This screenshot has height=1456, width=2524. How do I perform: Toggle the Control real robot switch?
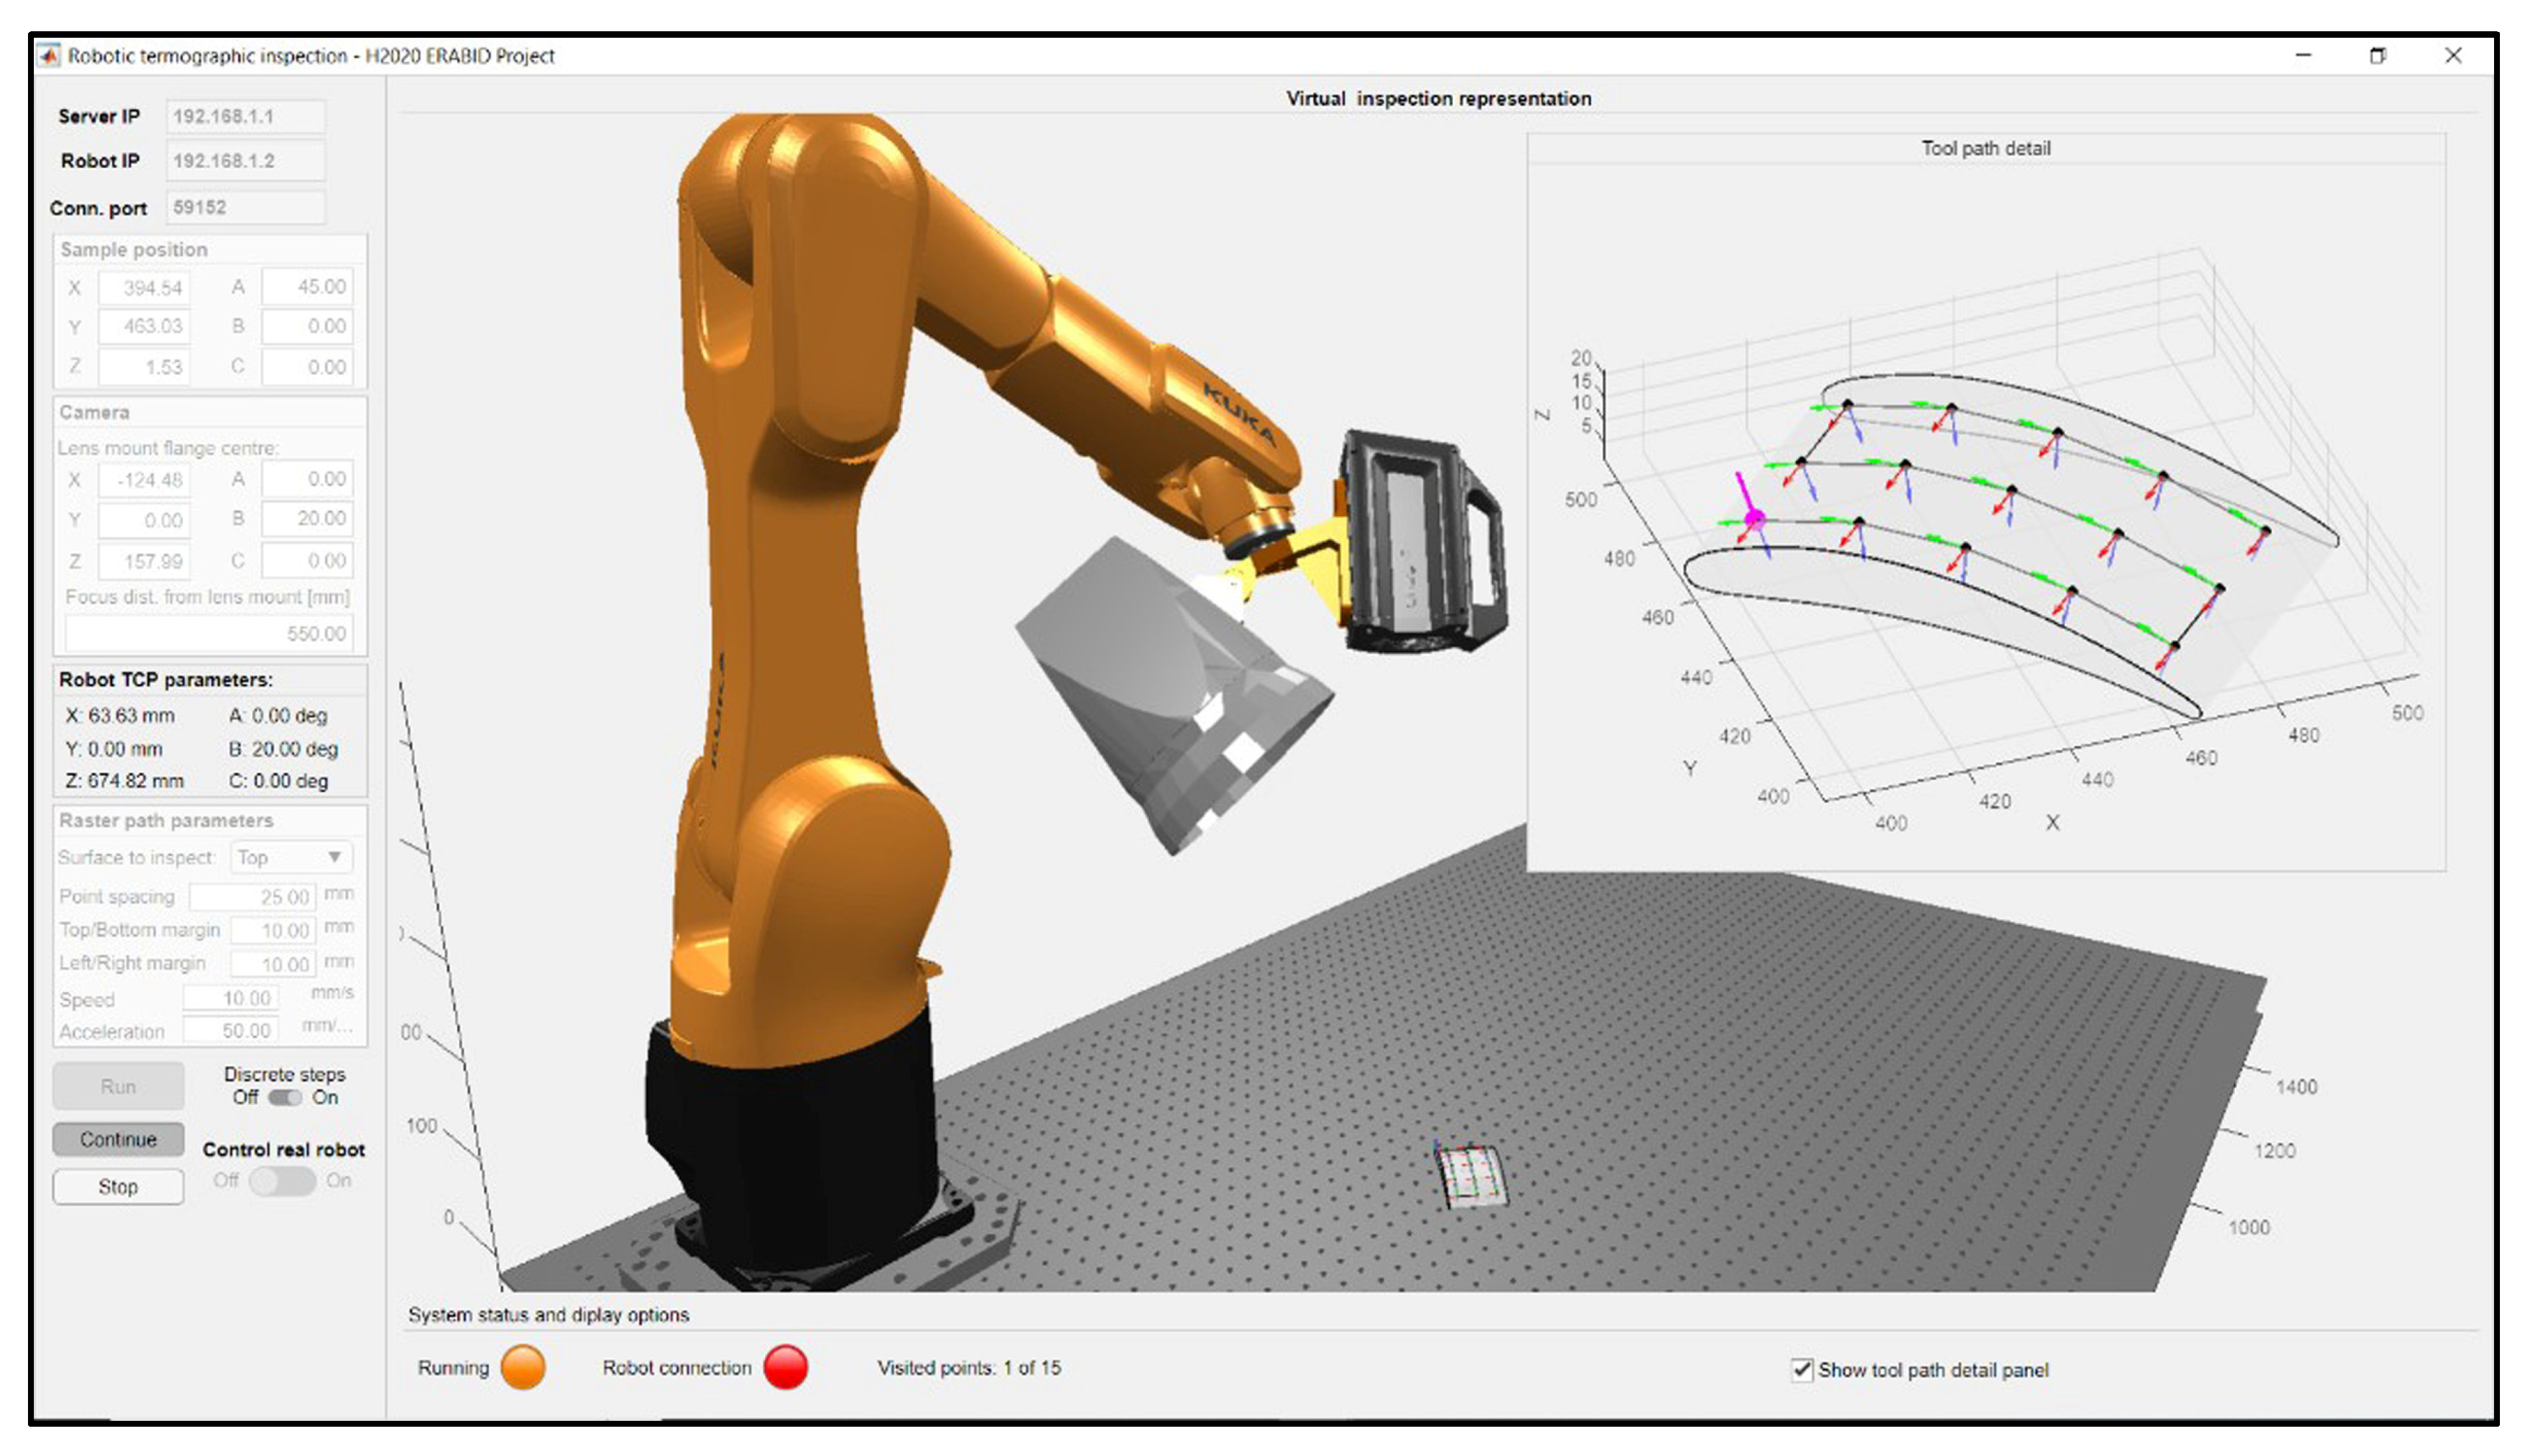pos(283,1181)
